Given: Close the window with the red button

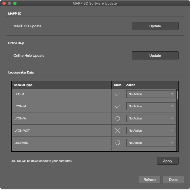Looking at the screenshot, I should point(4,3).
